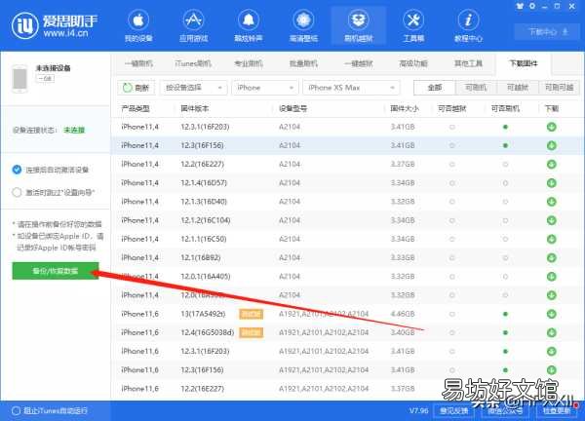The height and width of the screenshot is (421, 585).
Task: Click the iPhone11,6 12.2(16E227) row
Action: tap(348, 389)
